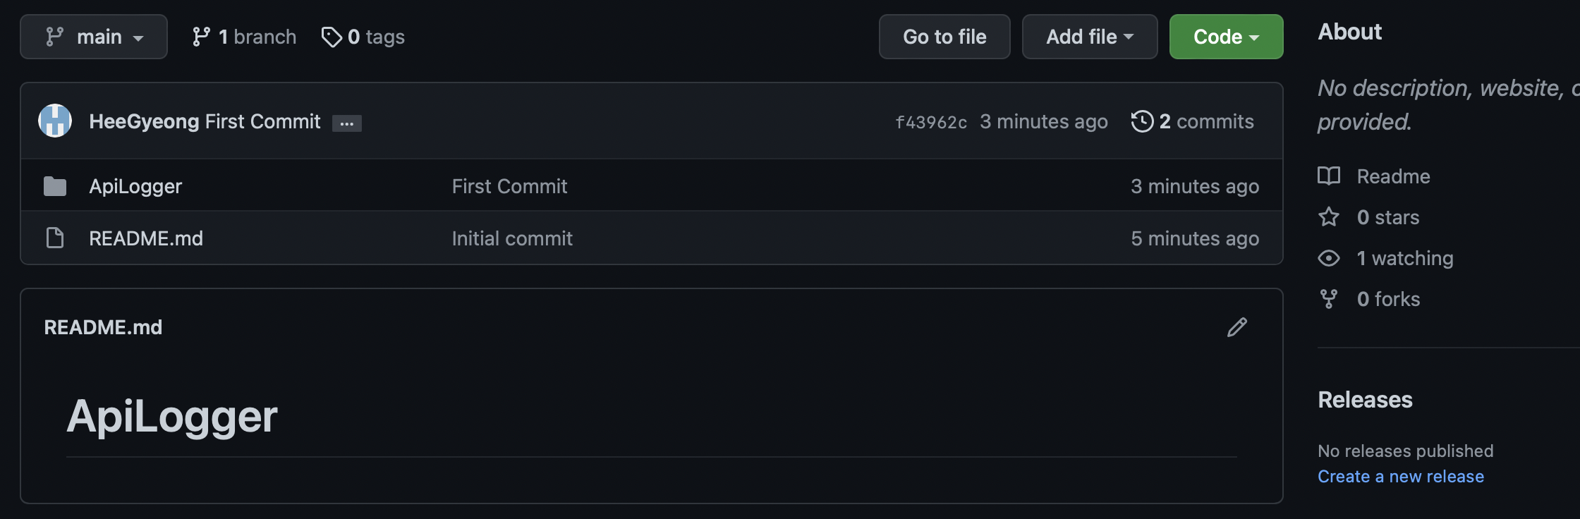Open the Readme book icon link
Image resolution: width=1580 pixels, height=519 pixels.
coord(1329,176)
